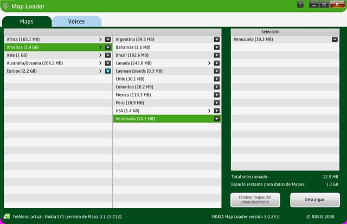Image resolution: width=347 pixels, height=224 pixels.
Task: Expand the Australia/Oceania region arrow
Action: (100, 63)
